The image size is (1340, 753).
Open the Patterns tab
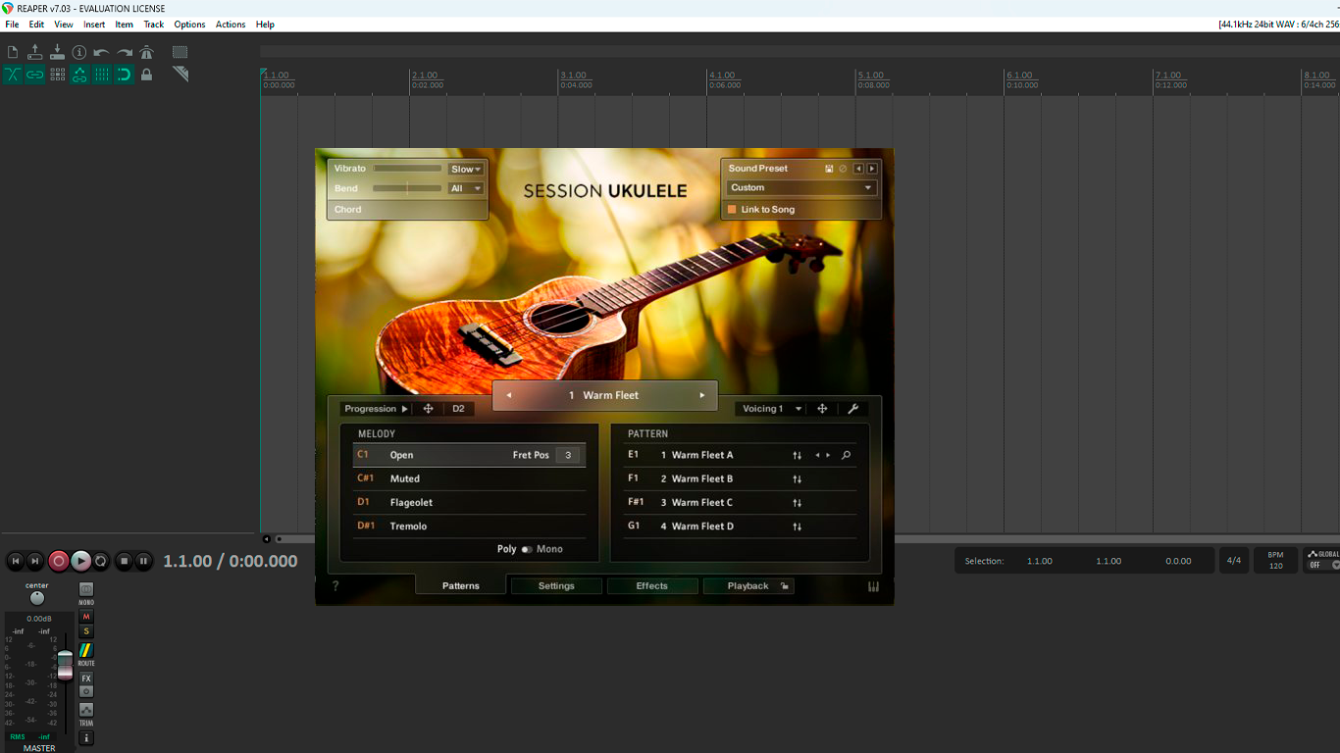click(461, 585)
